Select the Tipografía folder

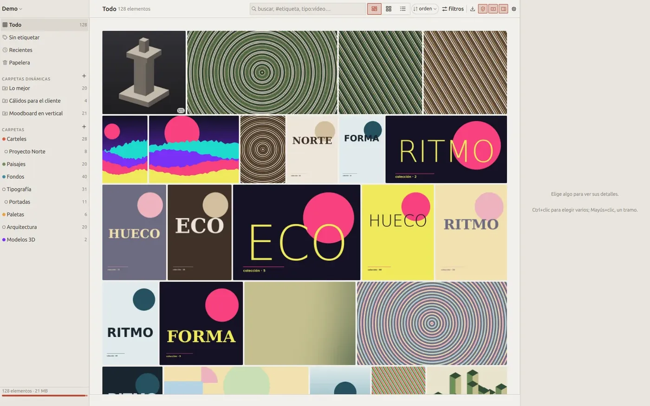pos(45,189)
